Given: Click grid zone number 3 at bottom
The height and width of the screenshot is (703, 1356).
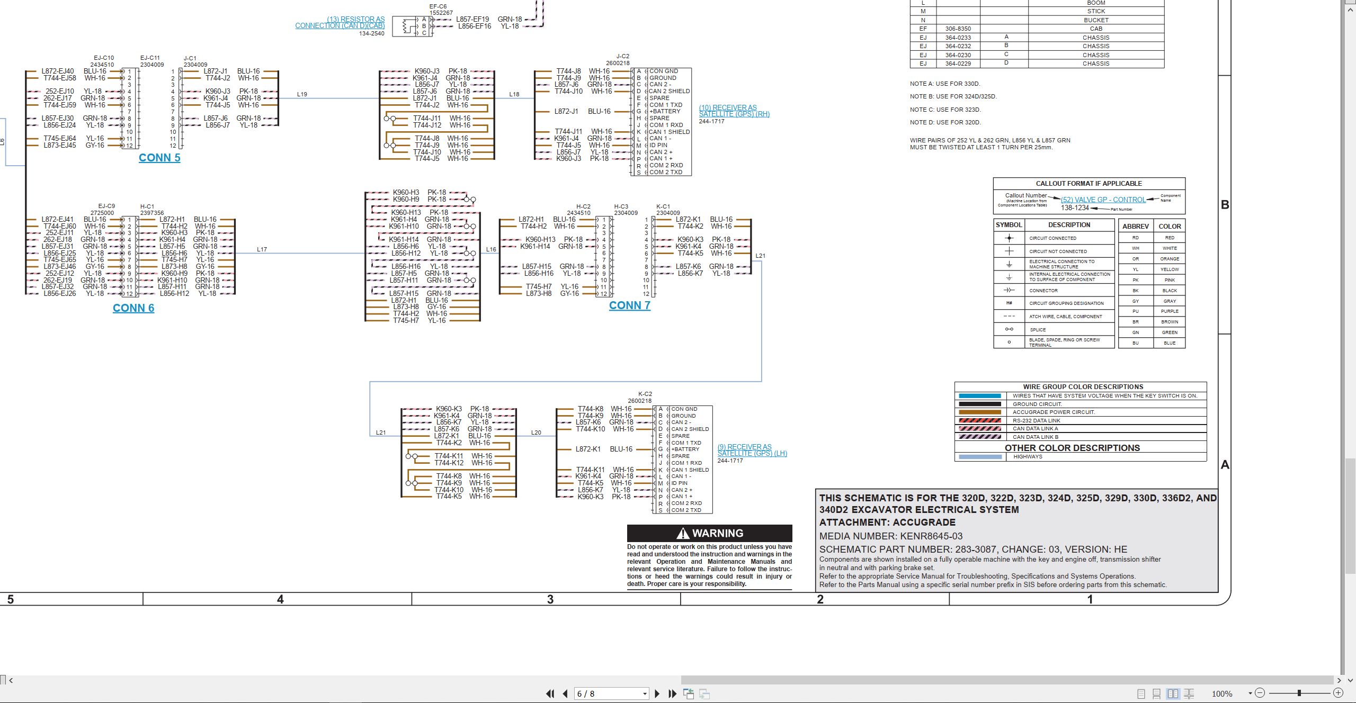Looking at the screenshot, I should tap(550, 599).
